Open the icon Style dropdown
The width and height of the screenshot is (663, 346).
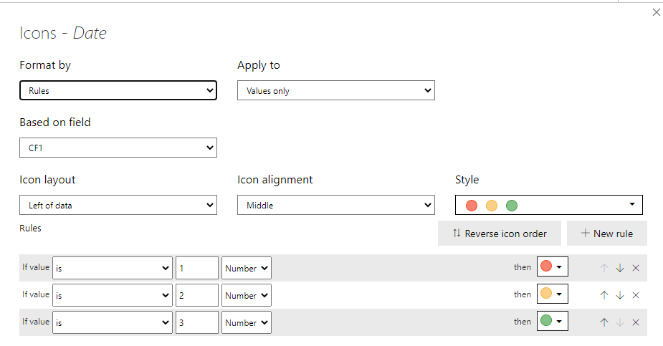[x=549, y=205]
